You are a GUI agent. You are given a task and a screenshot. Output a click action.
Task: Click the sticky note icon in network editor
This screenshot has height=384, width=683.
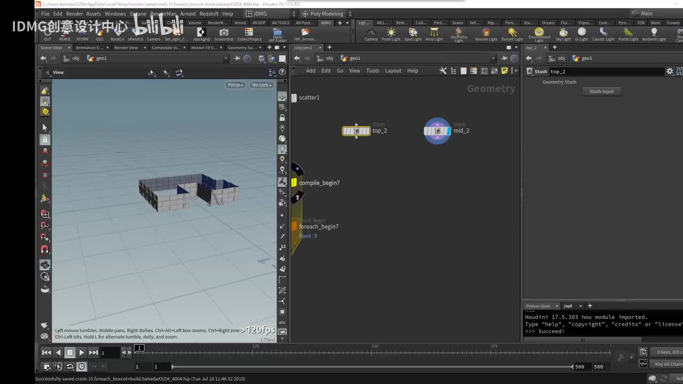pyautogui.click(x=504, y=71)
